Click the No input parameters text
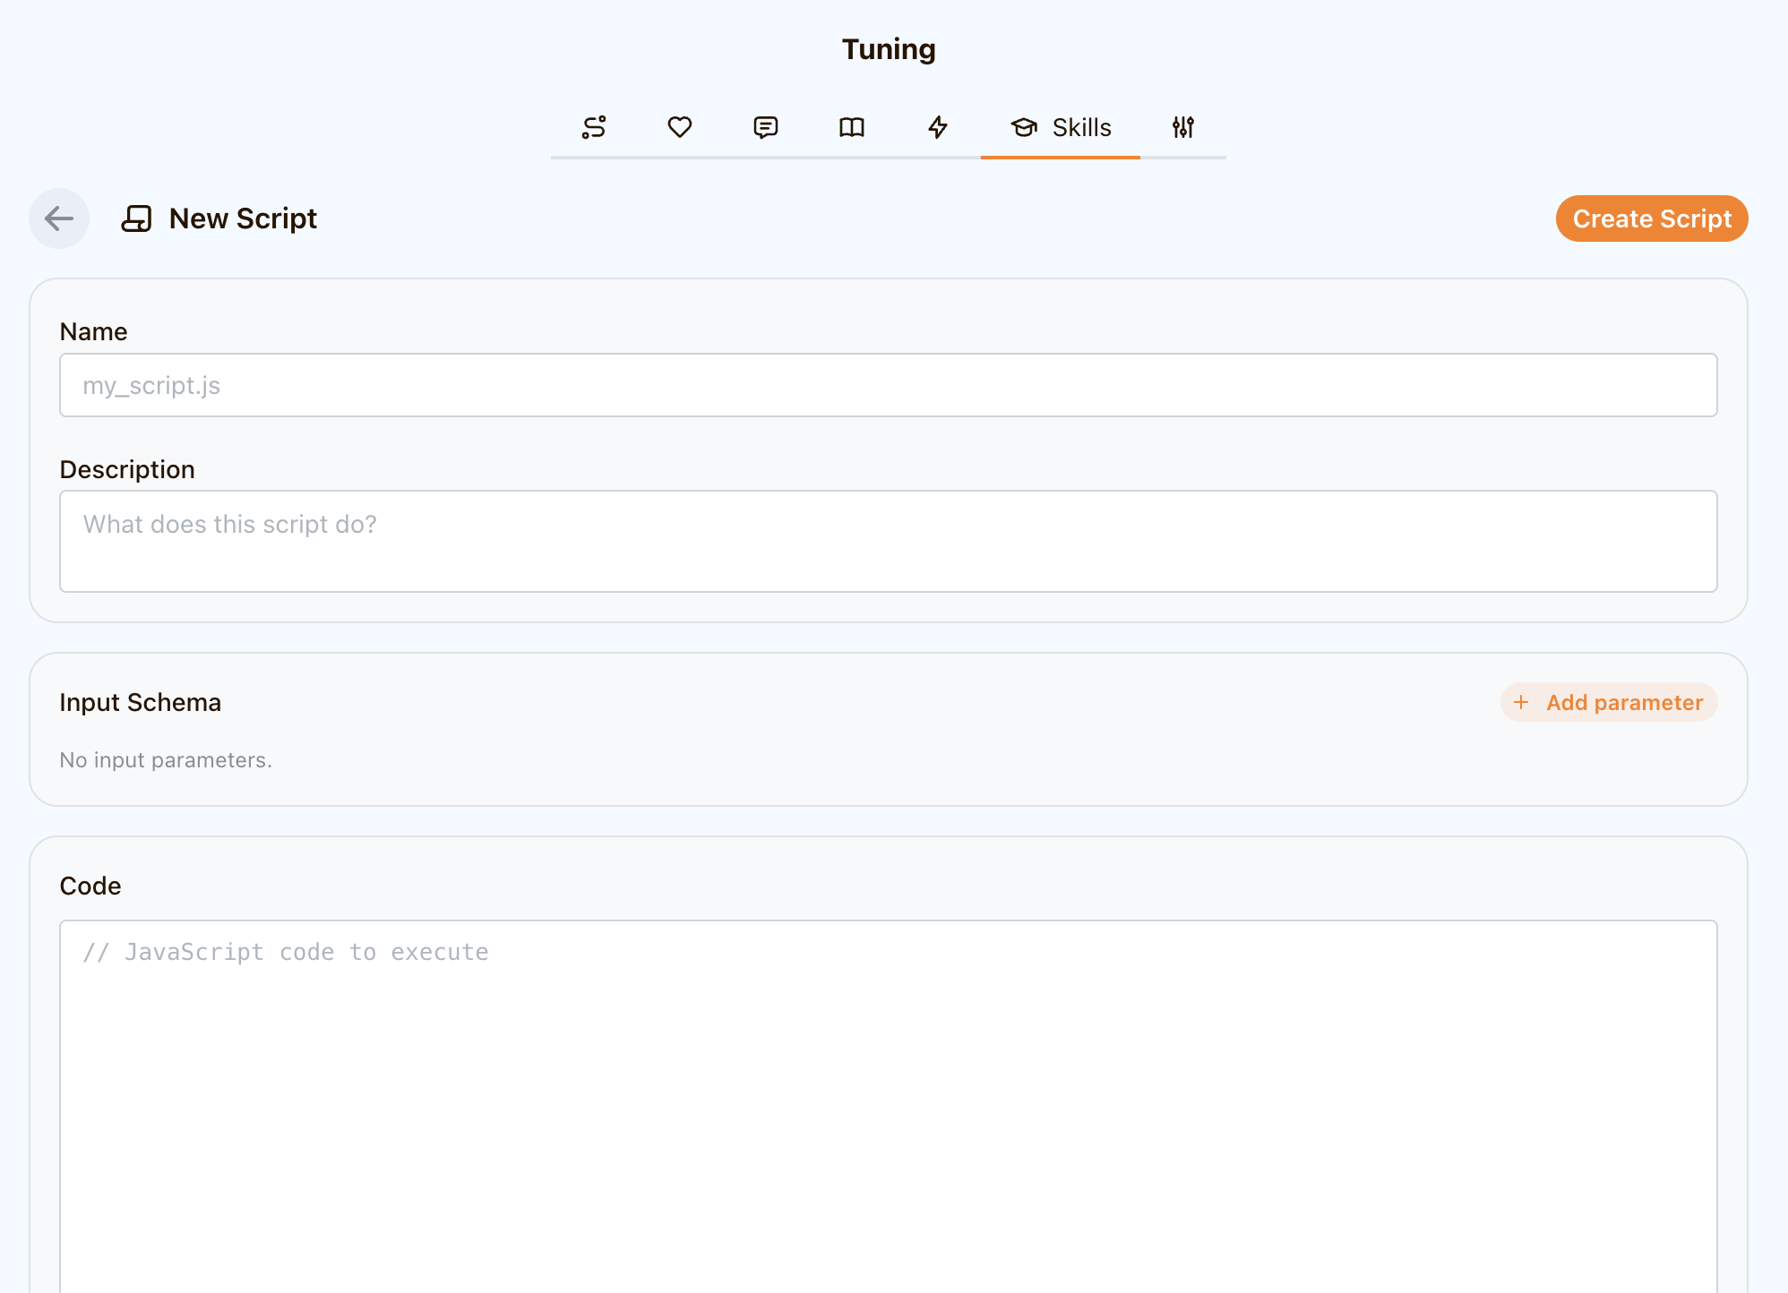1788x1293 pixels. tap(165, 759)
